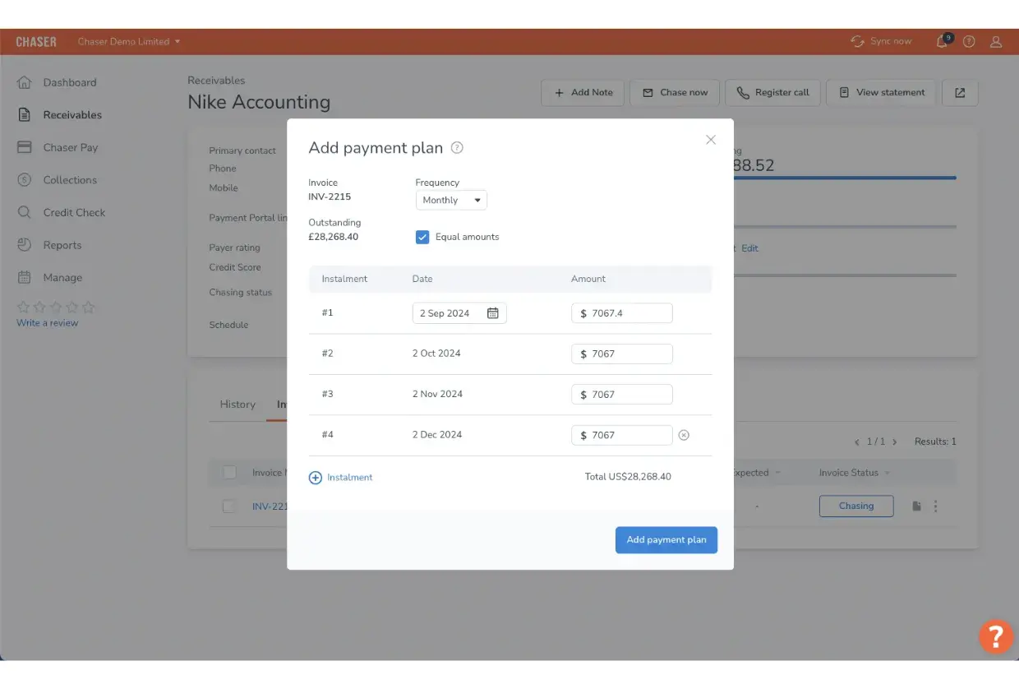Open the Chaser Demo Limited organisation dropdown
The image size is (1019, 689).
tap(129, 41)
